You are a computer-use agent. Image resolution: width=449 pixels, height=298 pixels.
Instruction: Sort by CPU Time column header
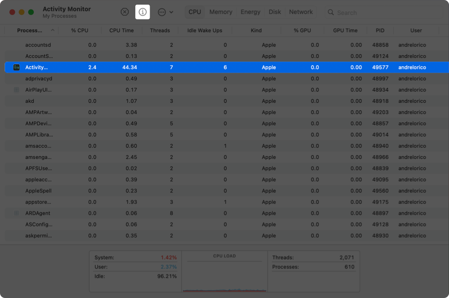(121, 30)
